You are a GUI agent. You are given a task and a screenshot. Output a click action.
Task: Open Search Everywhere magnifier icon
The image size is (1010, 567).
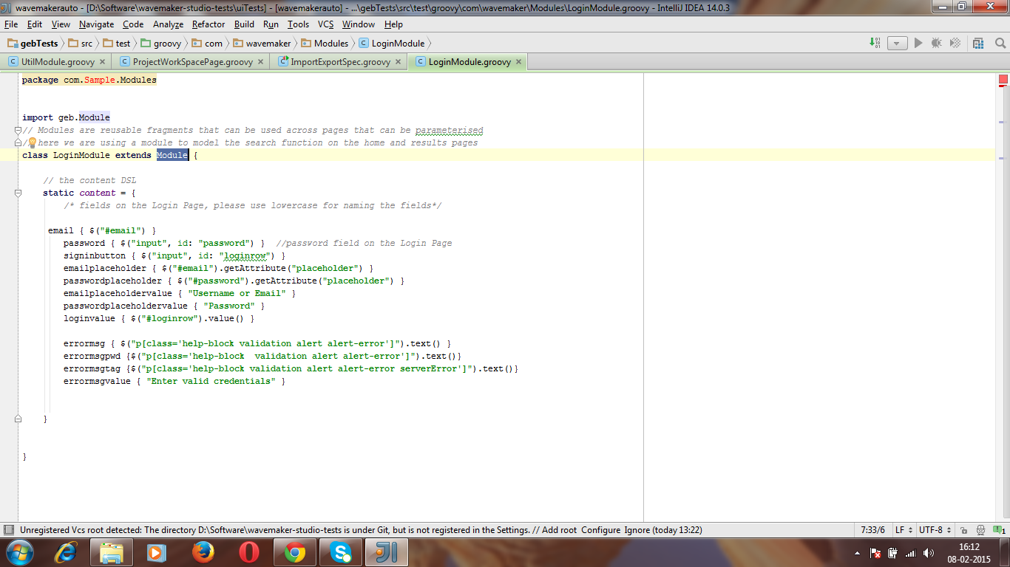1000,44
